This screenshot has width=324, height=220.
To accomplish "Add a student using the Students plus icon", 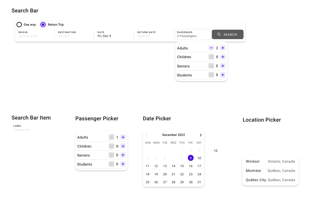I will tap(222, 75).
